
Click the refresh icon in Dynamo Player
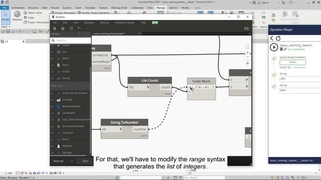278,38
